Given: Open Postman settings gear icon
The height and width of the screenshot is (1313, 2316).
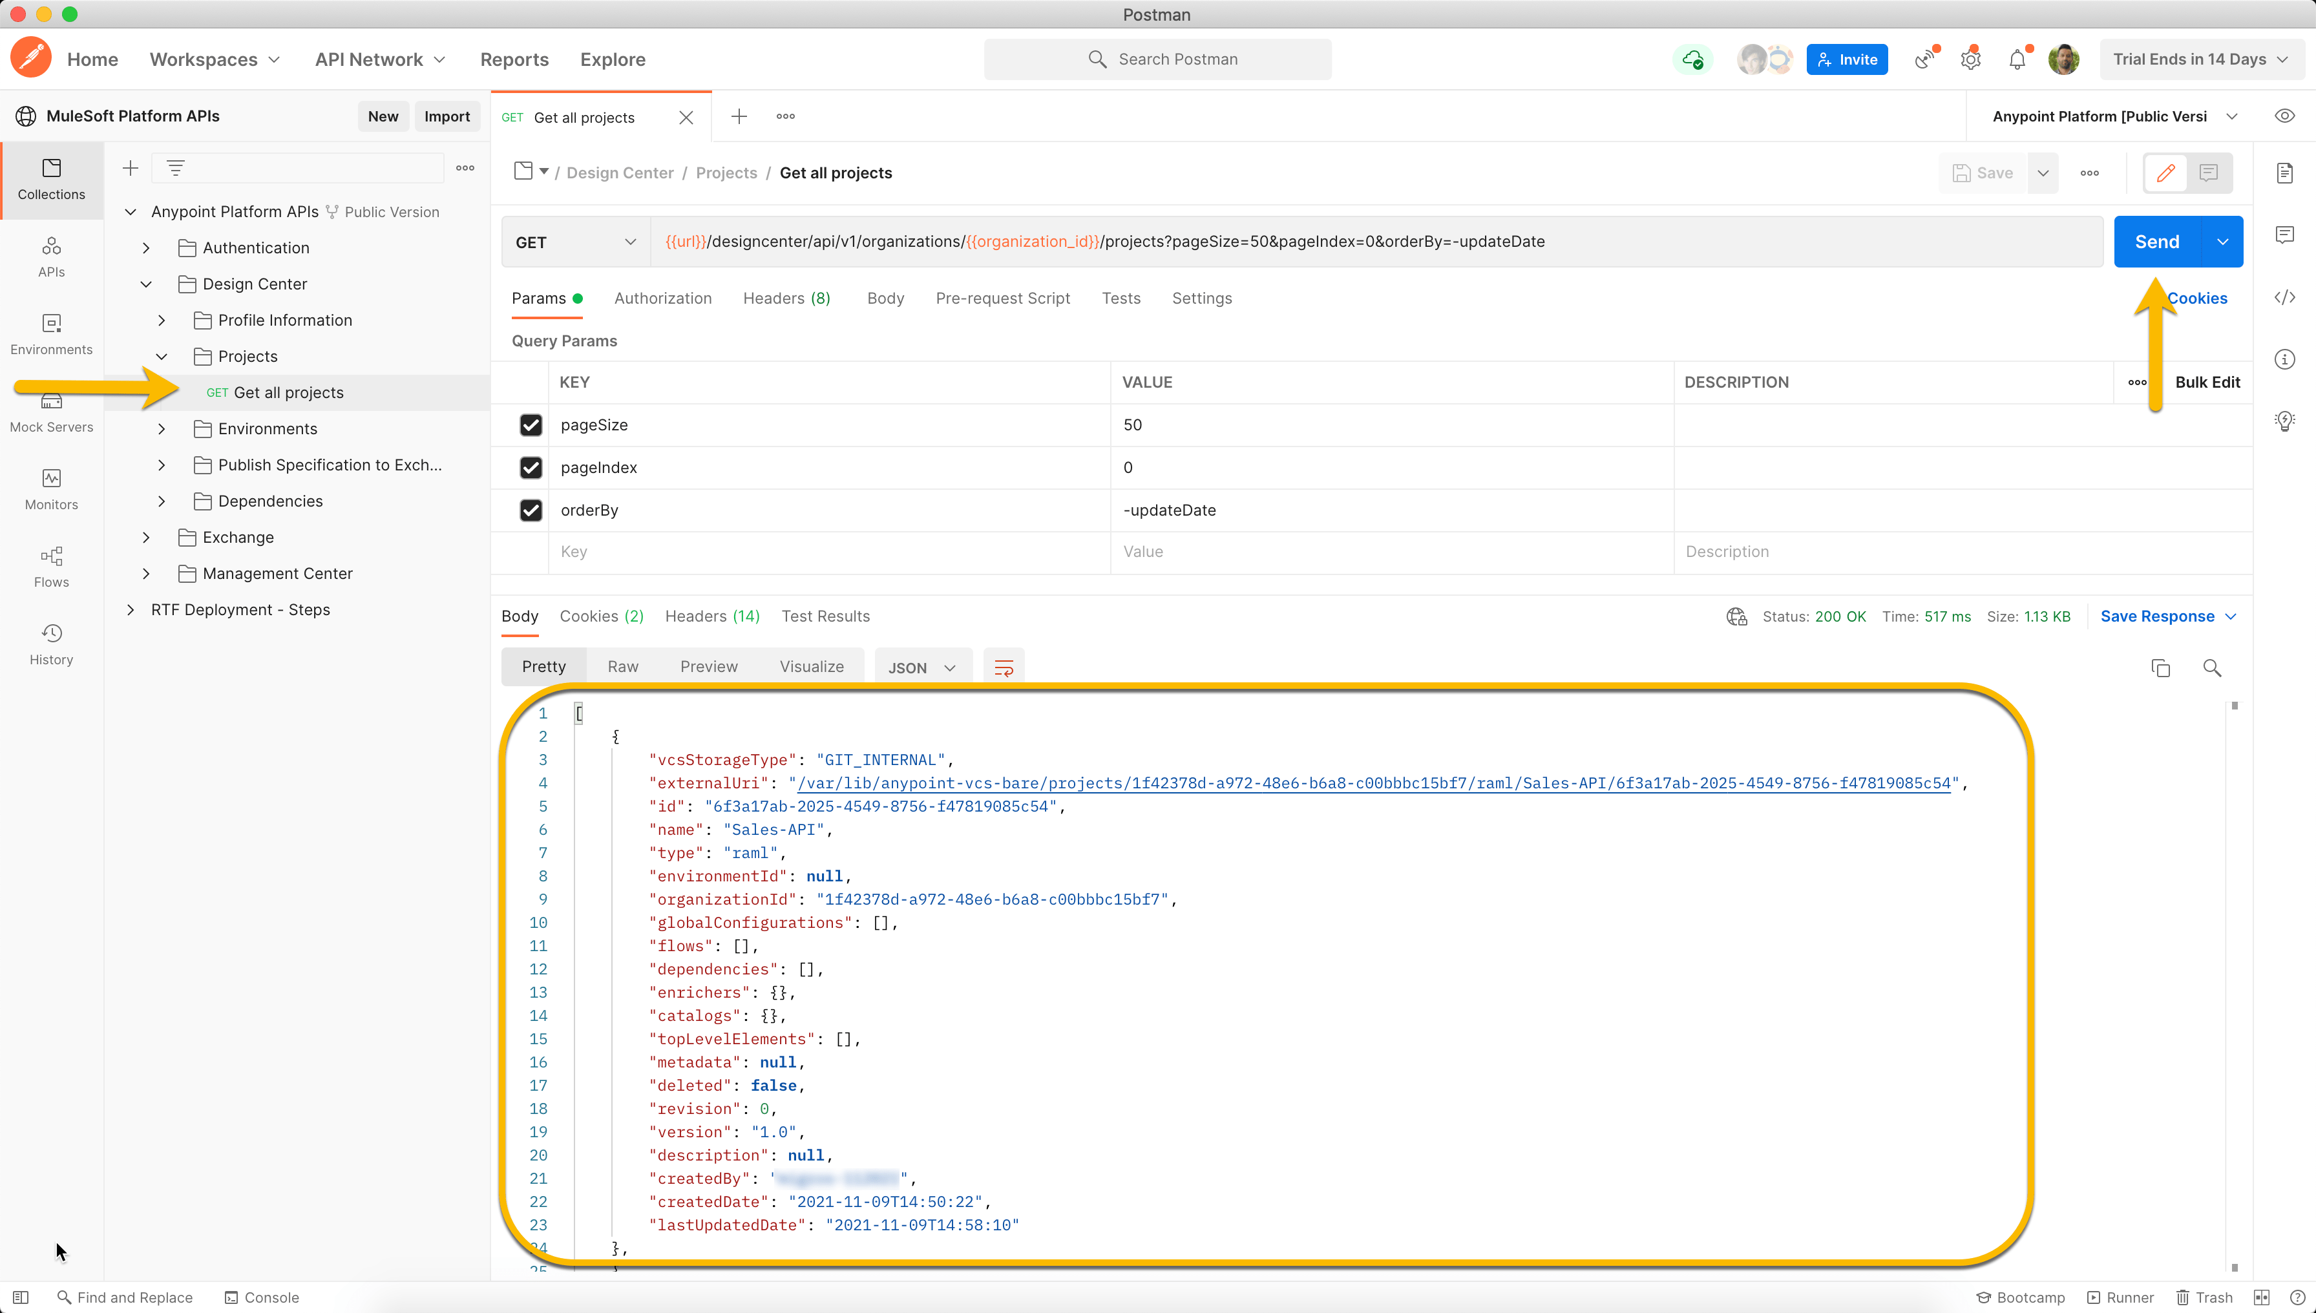Looking at the screenshot, I should coord(1970,59).
